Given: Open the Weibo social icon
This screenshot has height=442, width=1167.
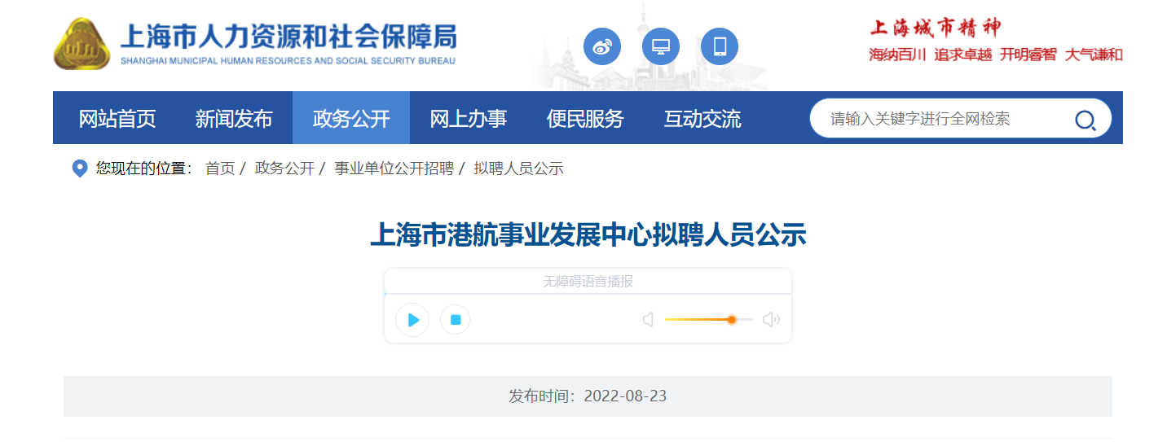Looking at the screenshot, I should (x=602, y=46).
